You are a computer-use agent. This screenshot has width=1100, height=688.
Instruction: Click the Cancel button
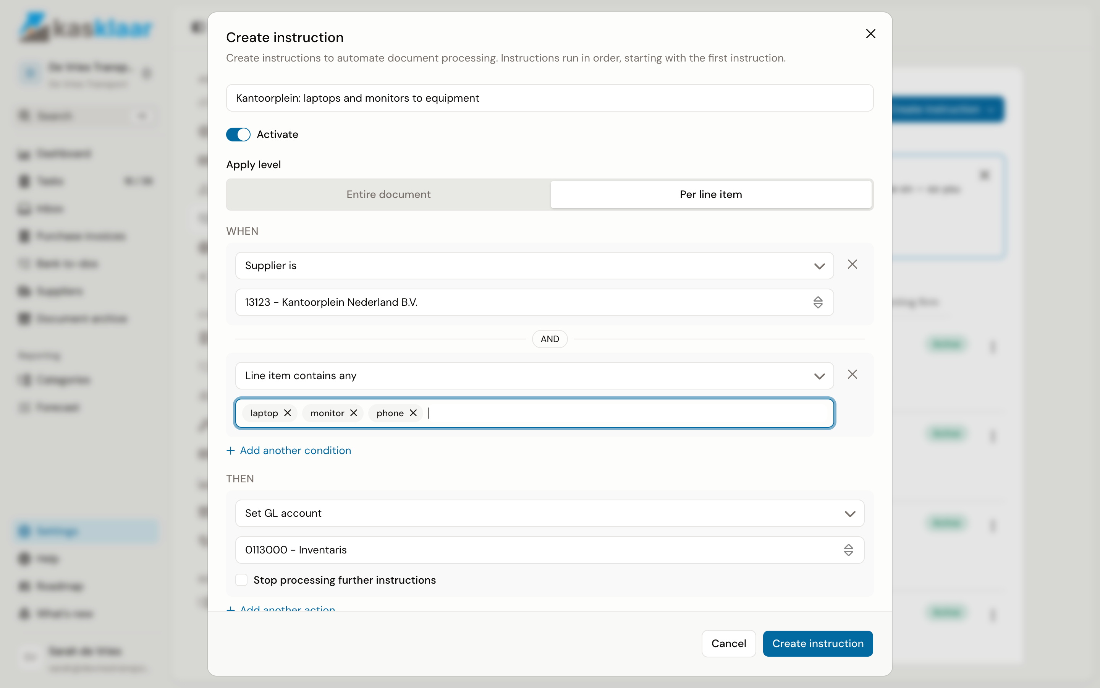[x=729, y=643]
